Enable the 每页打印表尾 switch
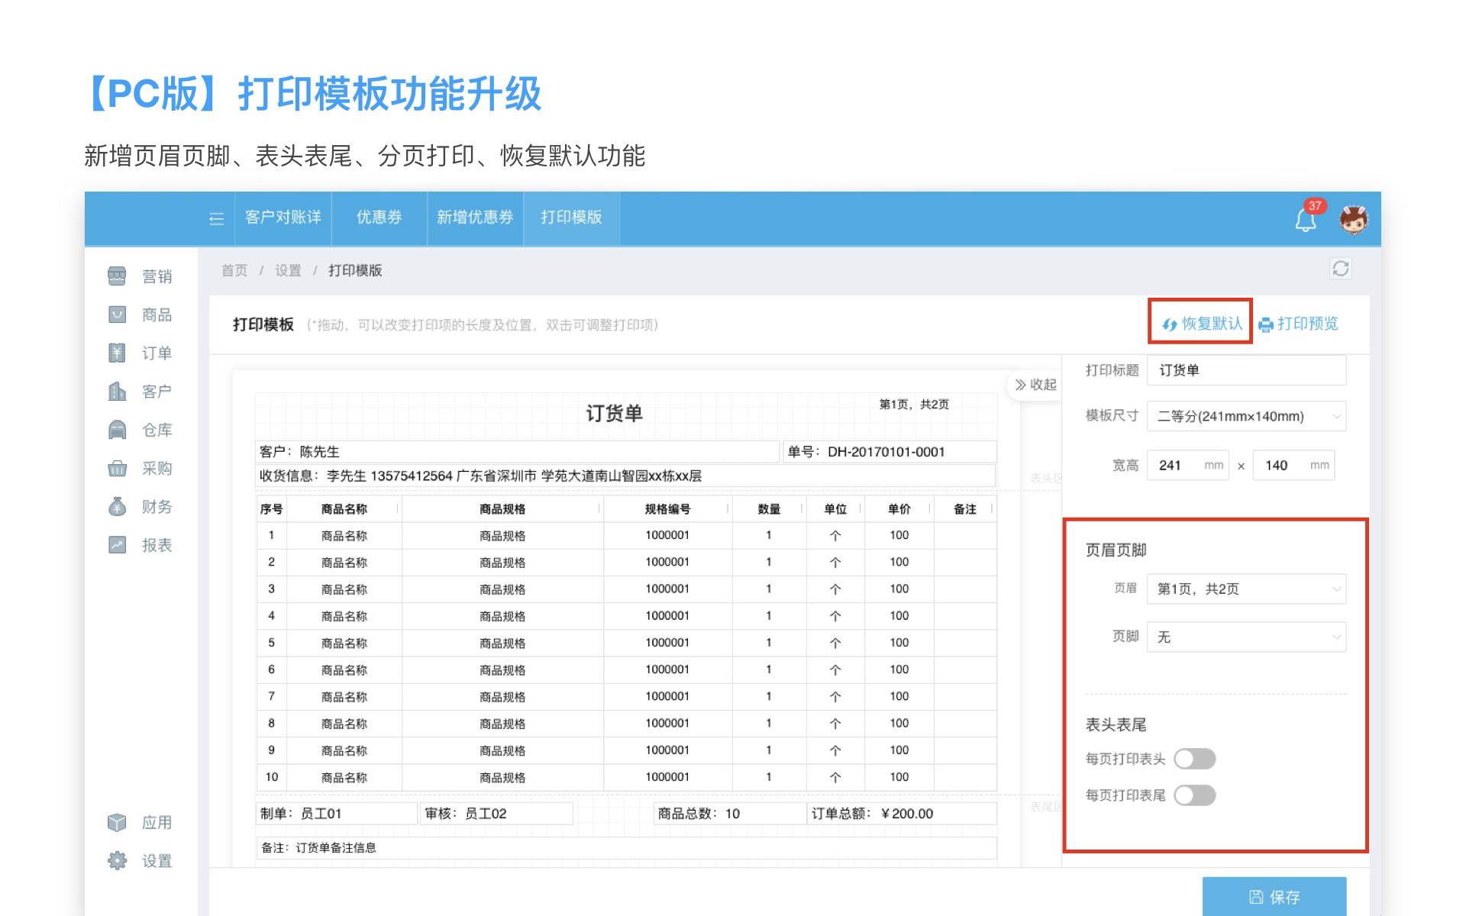Viewport: 1466px width, 916px height. 1194,795
